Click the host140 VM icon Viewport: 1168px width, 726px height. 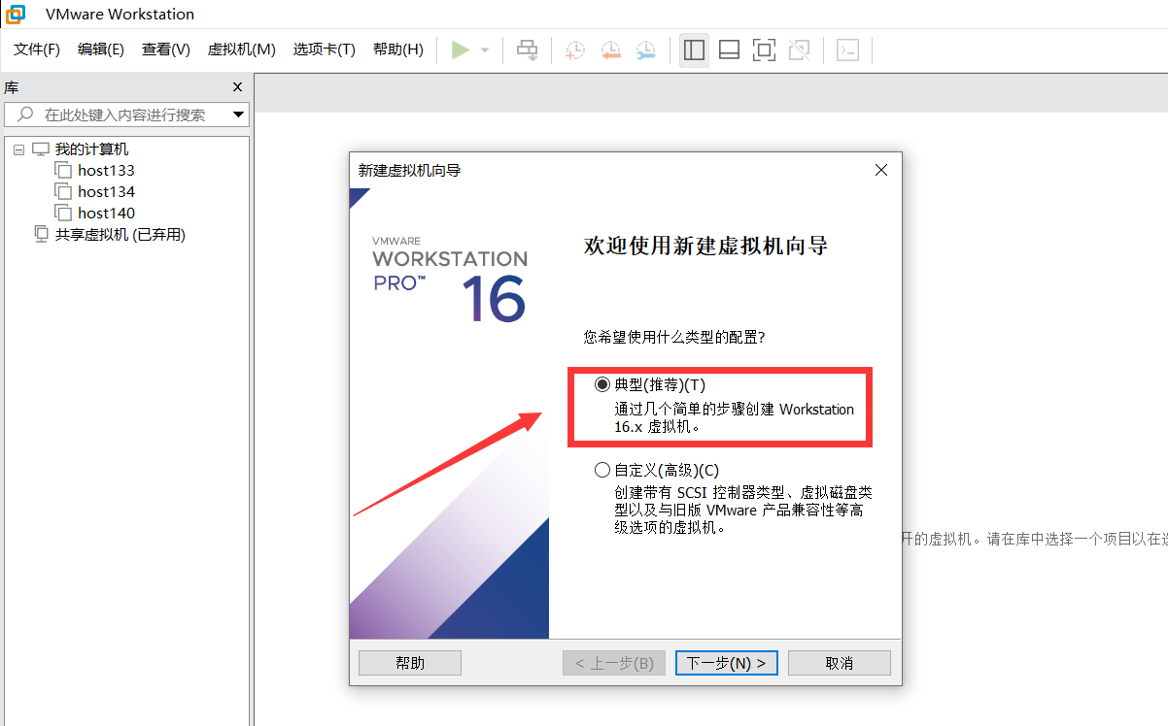tap(63, 213)
